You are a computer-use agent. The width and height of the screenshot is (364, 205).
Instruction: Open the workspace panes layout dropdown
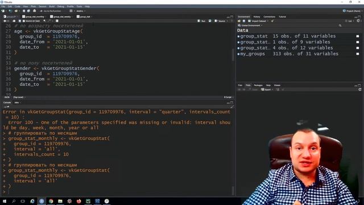pyautogui.click(x=72, y=11)
